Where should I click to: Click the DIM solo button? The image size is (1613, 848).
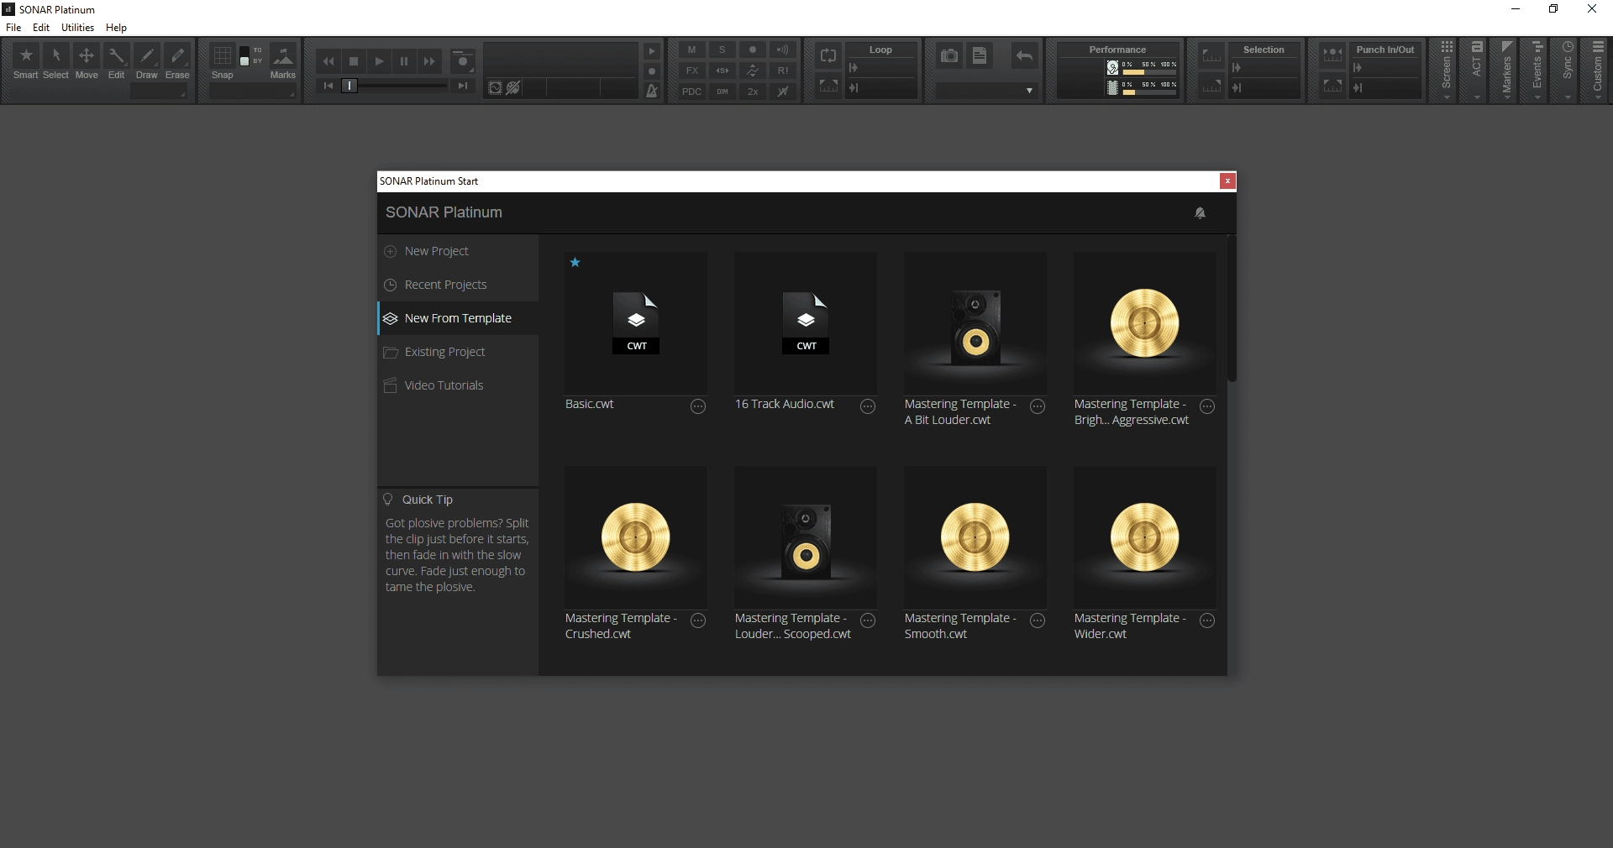(x=722, y=92)
